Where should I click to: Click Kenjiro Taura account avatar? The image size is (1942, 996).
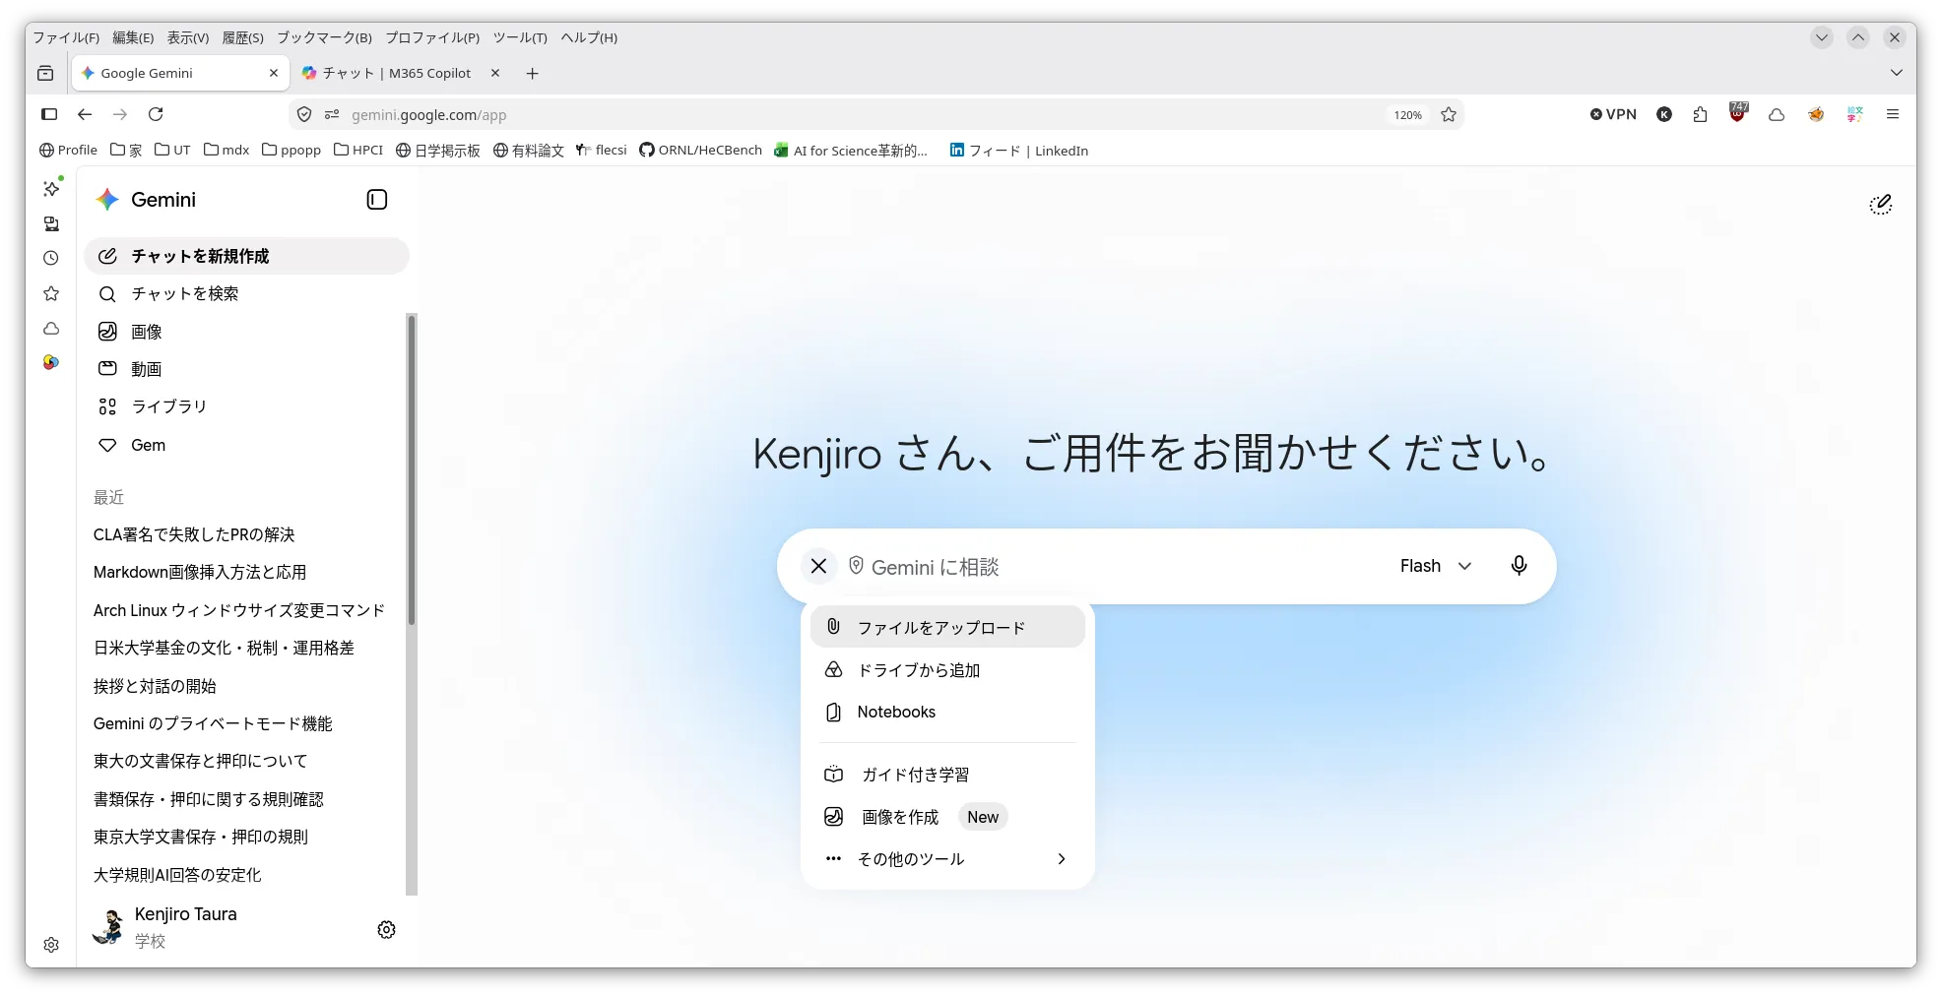click(107, 926)
